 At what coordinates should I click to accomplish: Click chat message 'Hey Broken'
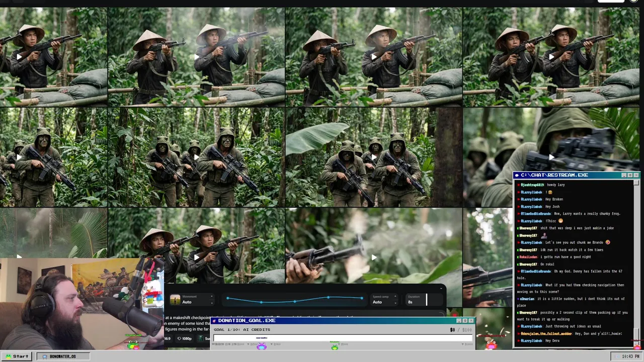(554, 200)
